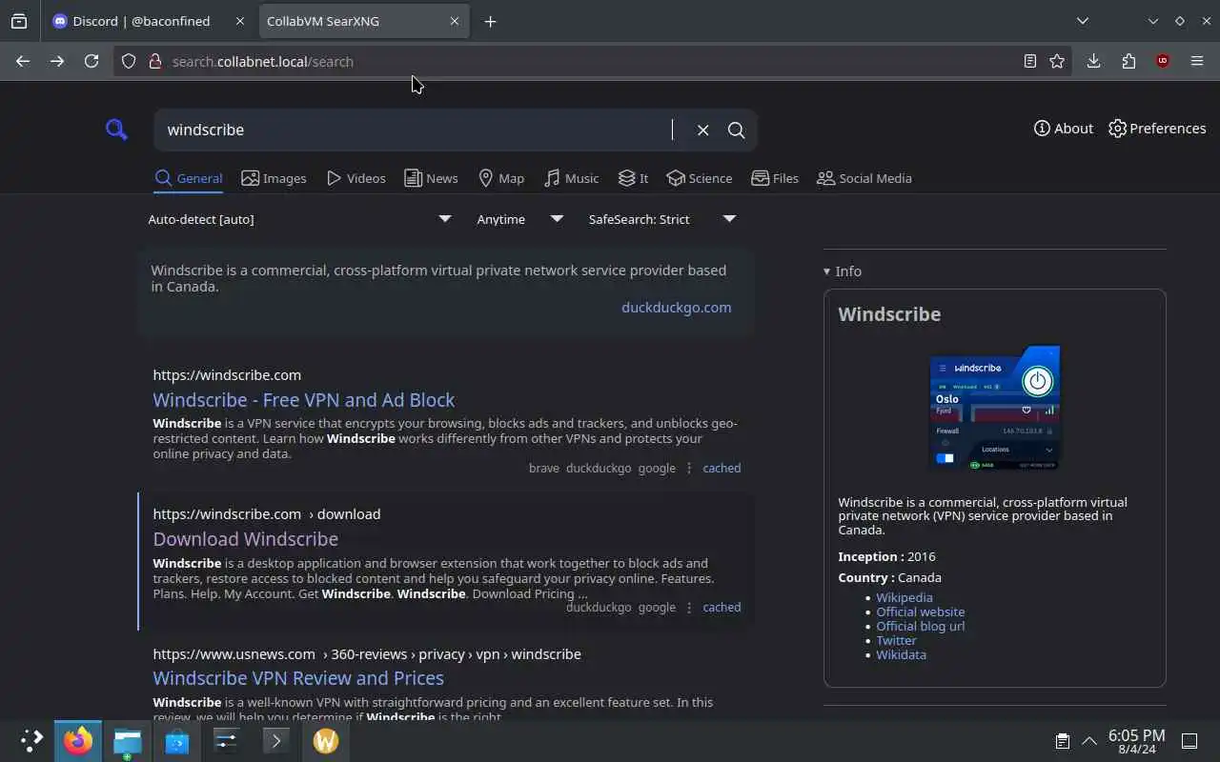Open the Twitter link in Info box
1220x762 pixels.
(896, 641)
